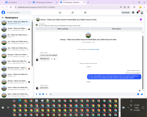Open the tab search dropdown chevron
Image resolution: width=147 pixels, height=117 pixels.
[2, 2]
